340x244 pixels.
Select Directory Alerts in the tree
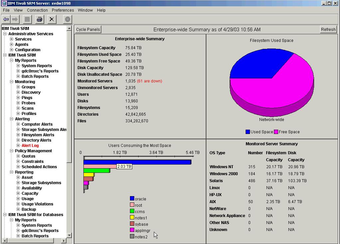click(x=37, y=140)
